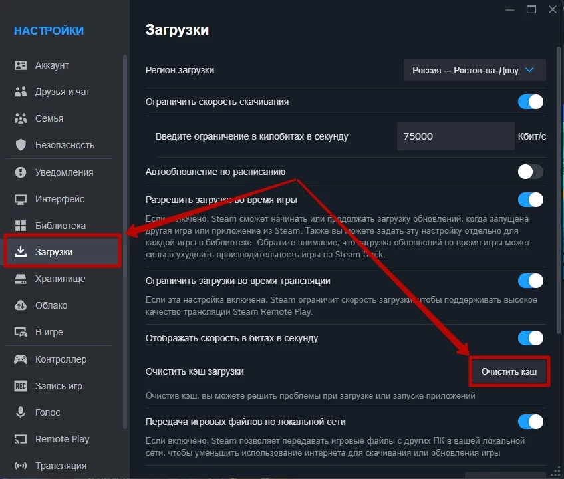Screen dimensions: 564x479
Task: Toggle display speed in bits per second
Action: [531, 338]
